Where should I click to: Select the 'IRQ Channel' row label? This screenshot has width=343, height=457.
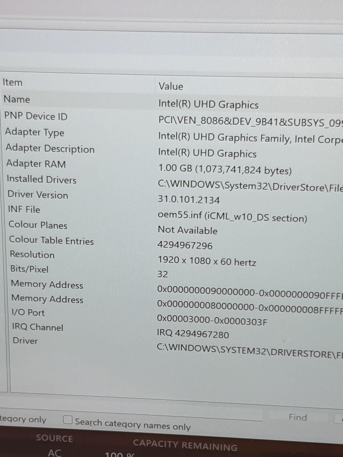[x=38, y=327]
